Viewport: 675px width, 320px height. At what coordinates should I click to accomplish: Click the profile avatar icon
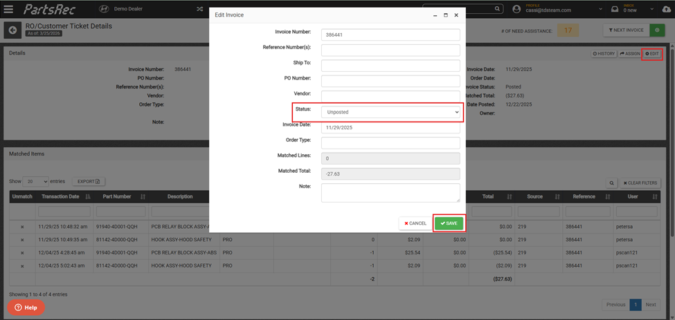pyautogui.click(x=517, y=8)
